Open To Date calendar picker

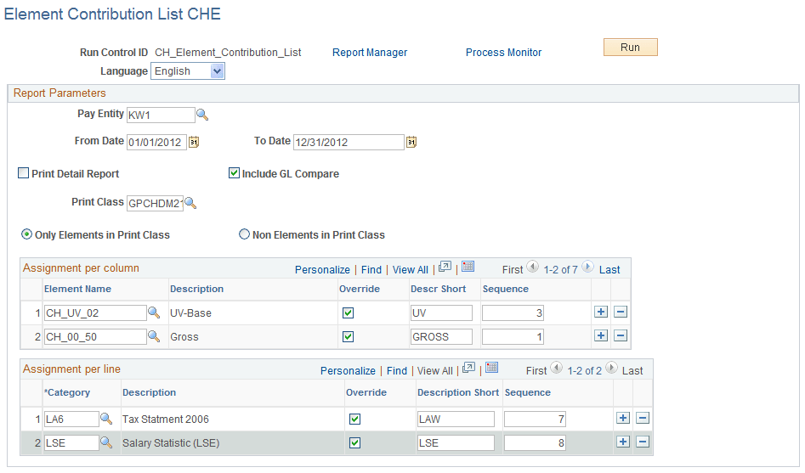411,142
